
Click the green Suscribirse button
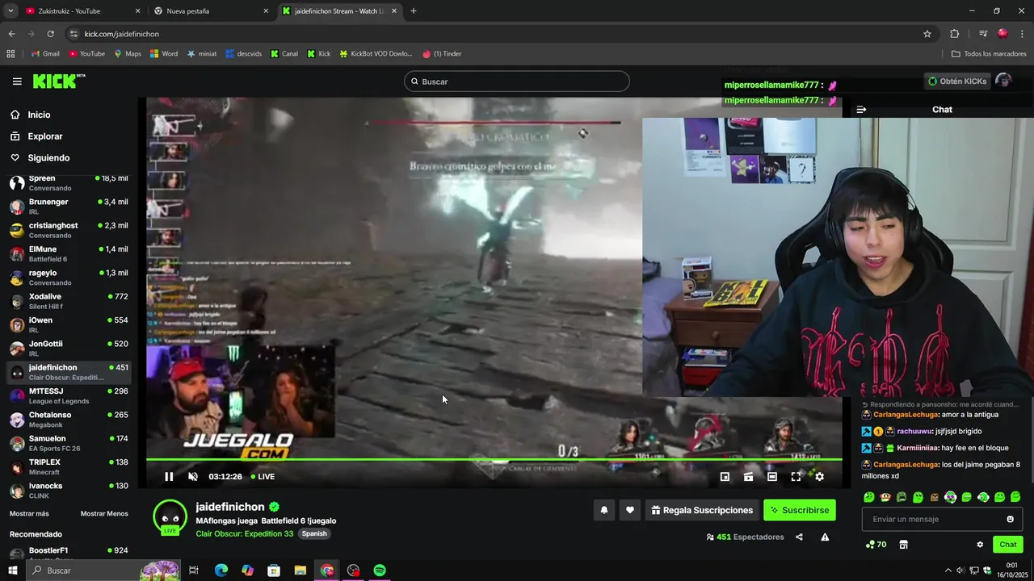click(x=800, y=510)
